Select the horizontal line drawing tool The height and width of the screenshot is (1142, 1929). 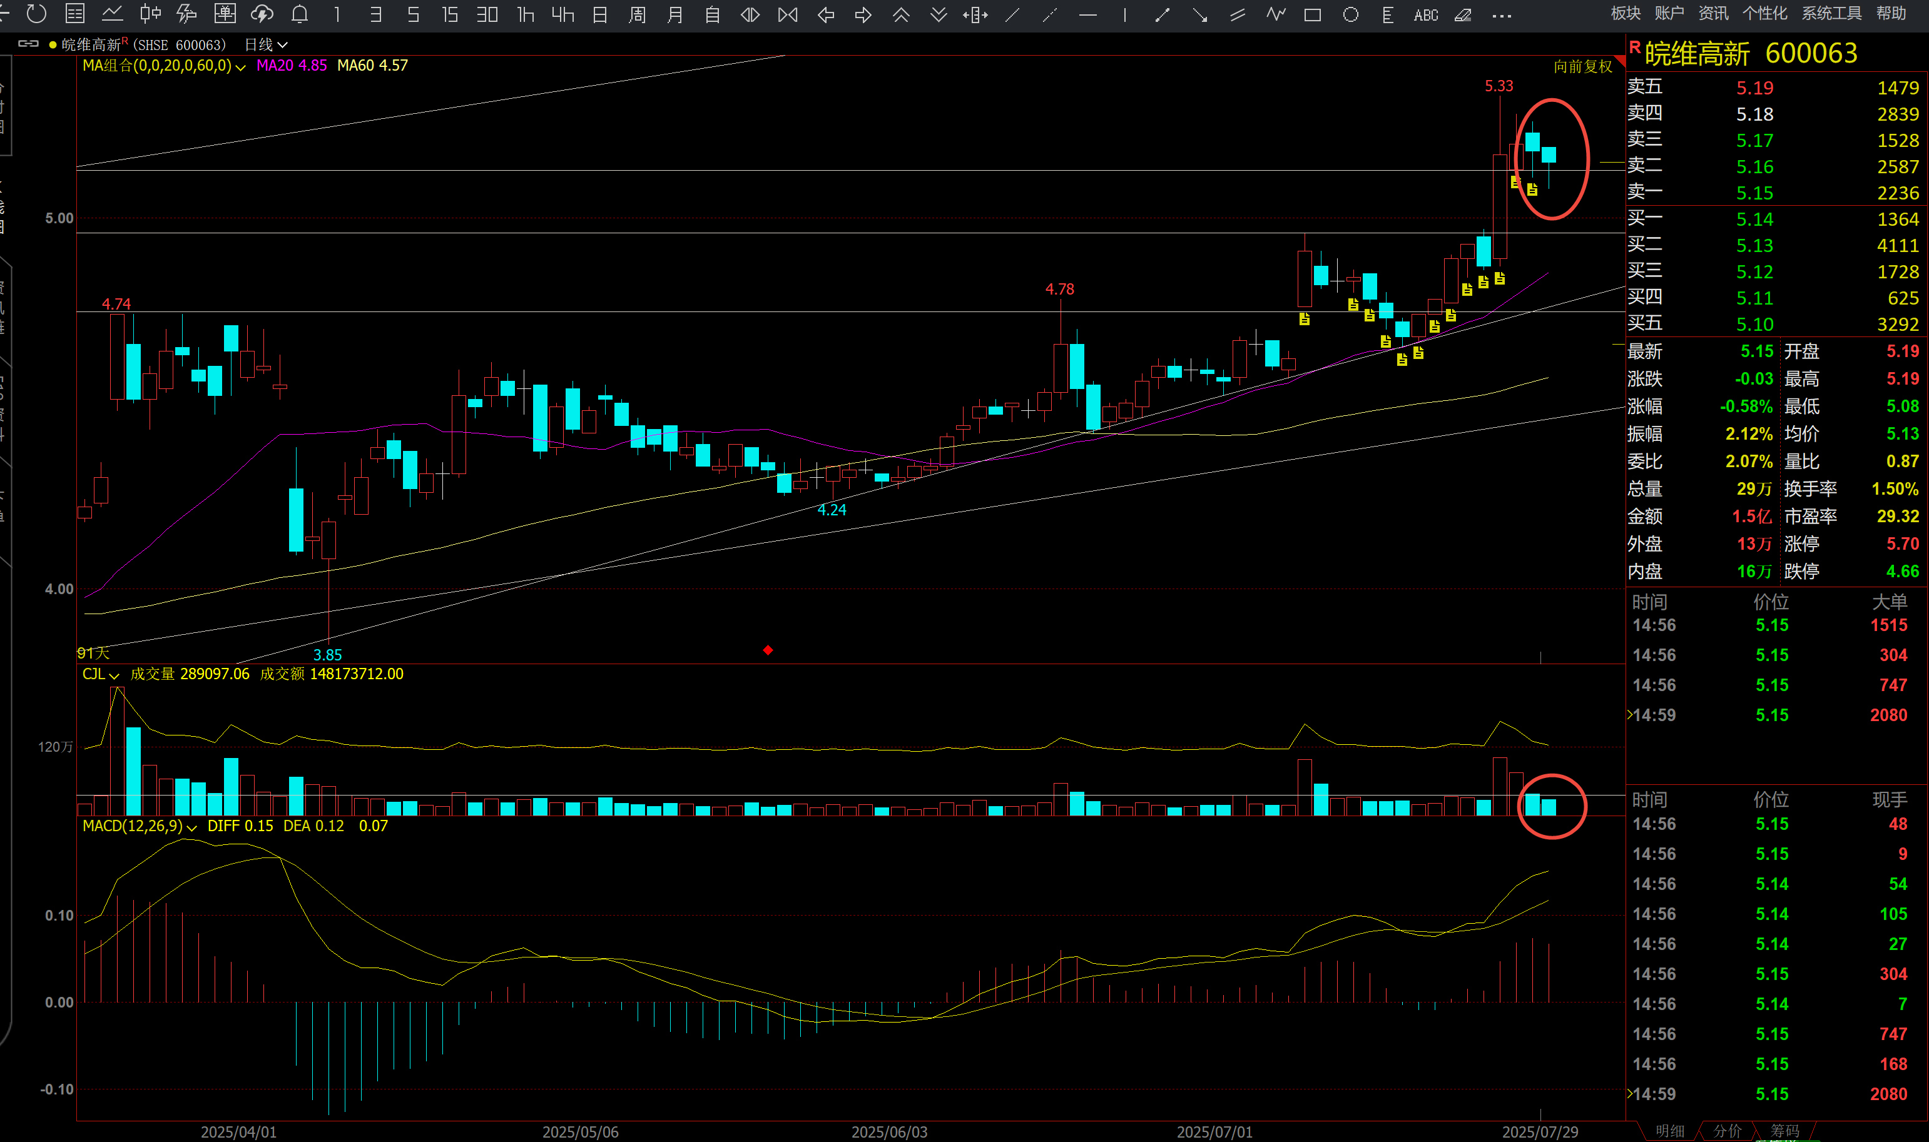point(1087,14)
